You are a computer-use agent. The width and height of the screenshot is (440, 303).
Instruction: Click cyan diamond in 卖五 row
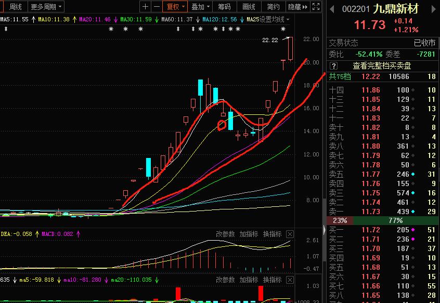pos(413,174)
